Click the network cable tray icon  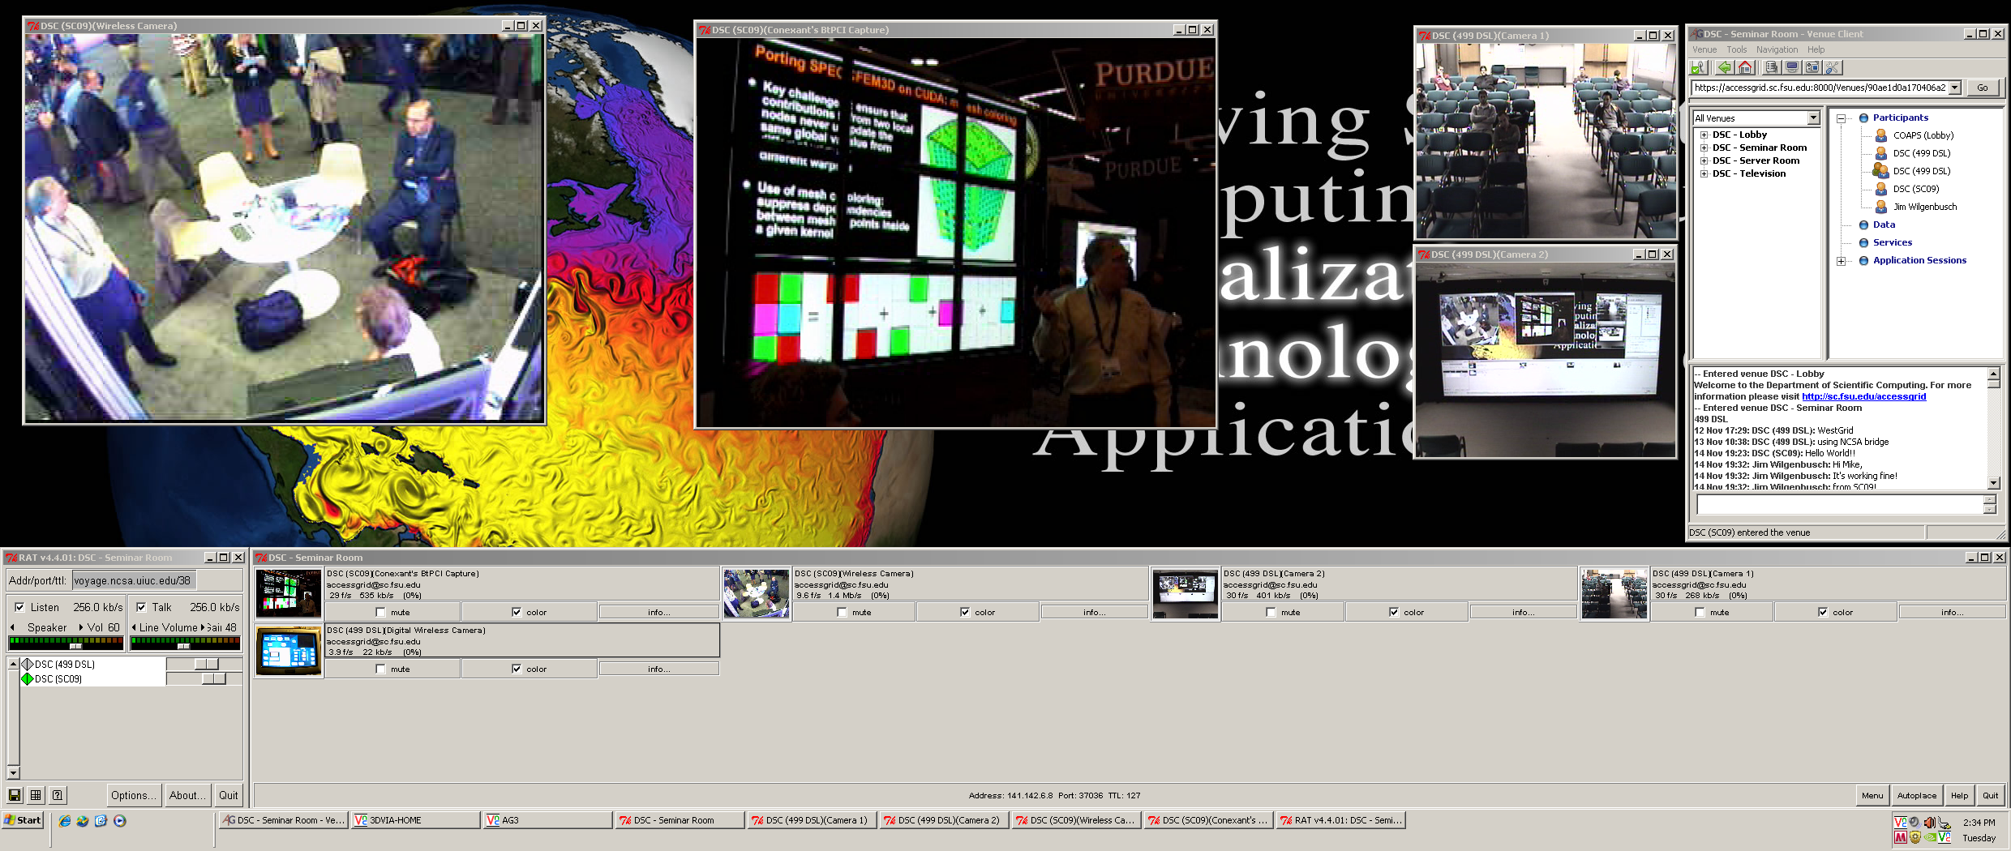1945,823
